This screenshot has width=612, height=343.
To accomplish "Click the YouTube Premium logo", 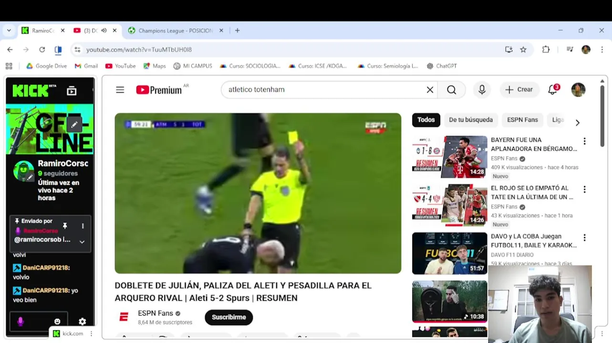I will 159,90.
